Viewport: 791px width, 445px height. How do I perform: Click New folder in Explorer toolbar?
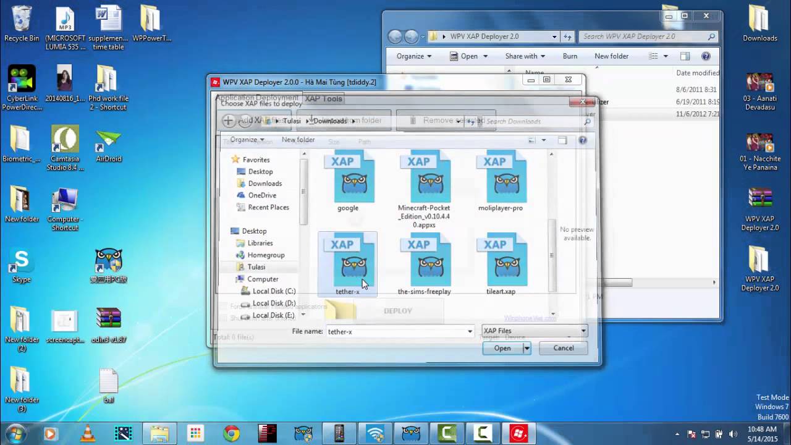coord(611,56)
